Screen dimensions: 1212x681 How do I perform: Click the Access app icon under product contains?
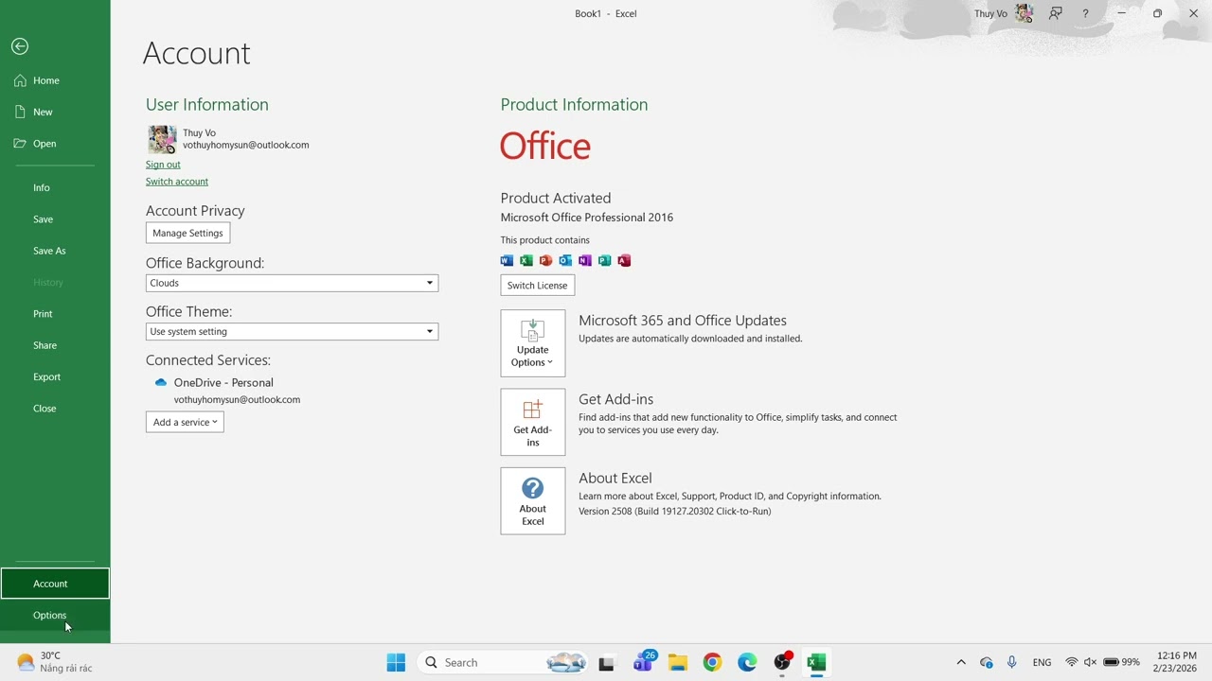[624, 260]
